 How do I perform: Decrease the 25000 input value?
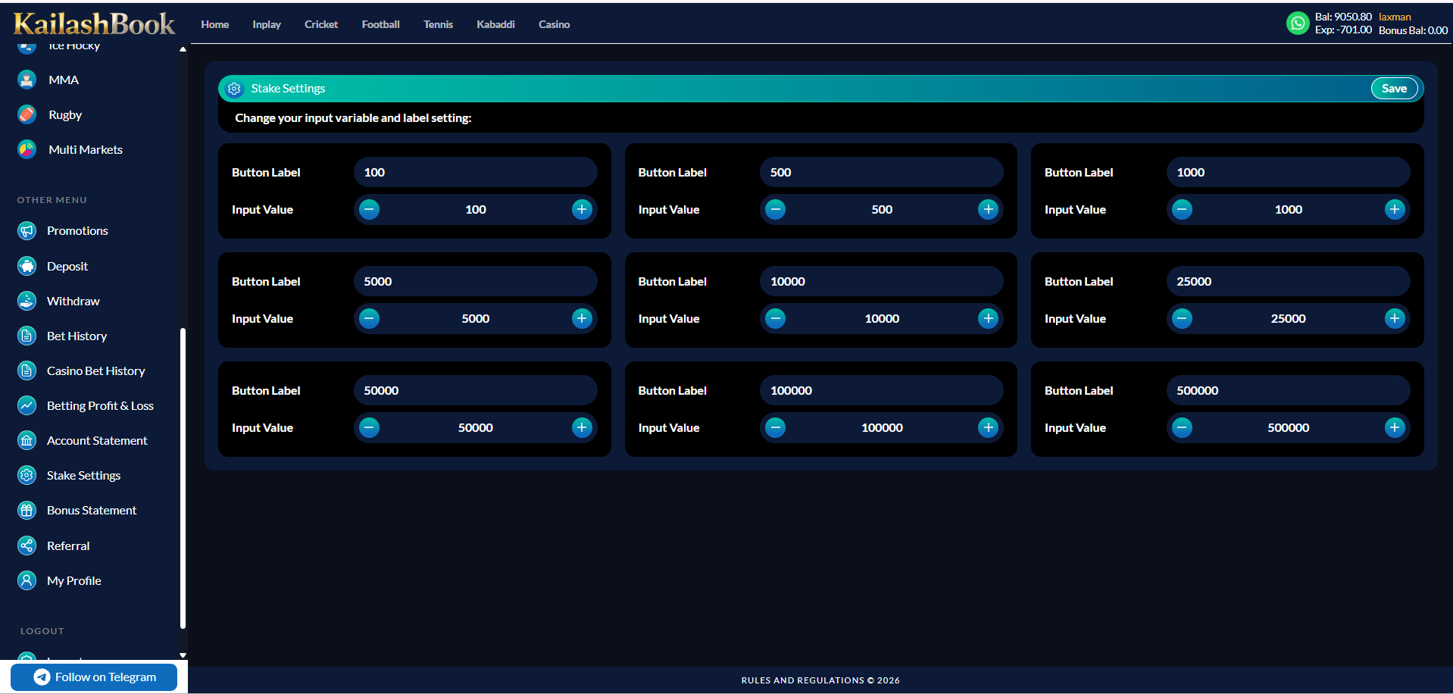[1182, 318]
